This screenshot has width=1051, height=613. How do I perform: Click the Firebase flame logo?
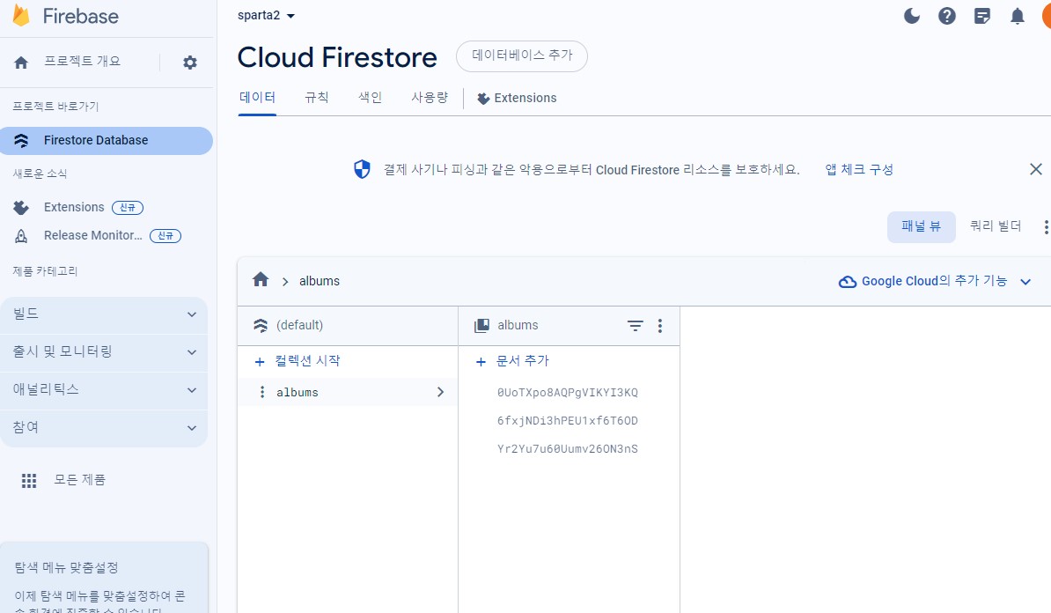coord(21,16)
